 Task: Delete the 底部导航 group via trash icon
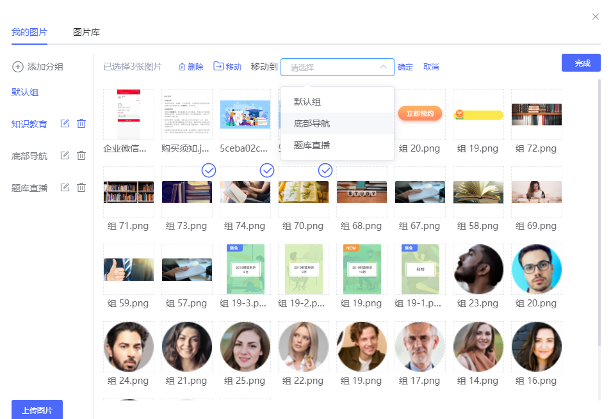81,155
